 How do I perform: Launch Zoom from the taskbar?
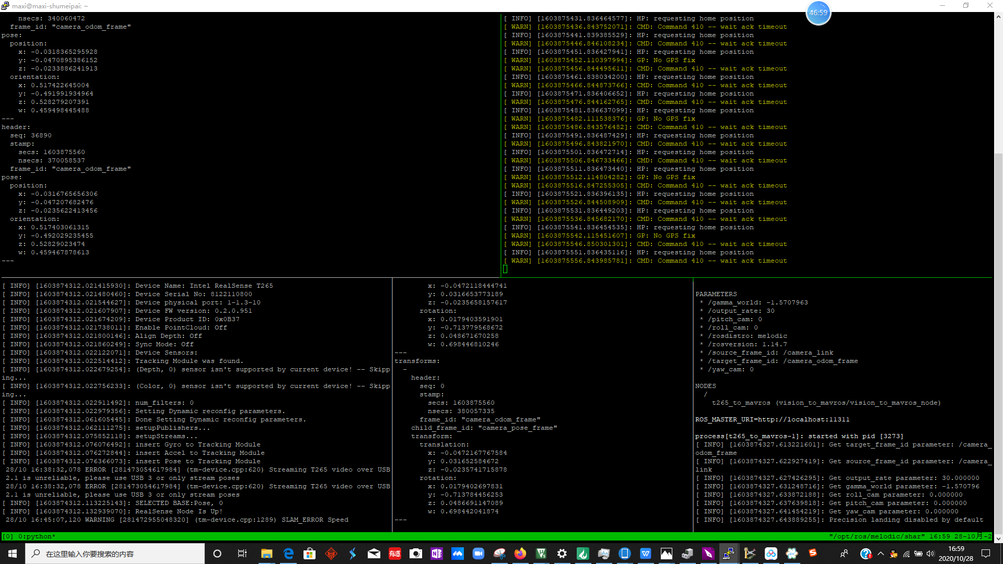(479, 554)
